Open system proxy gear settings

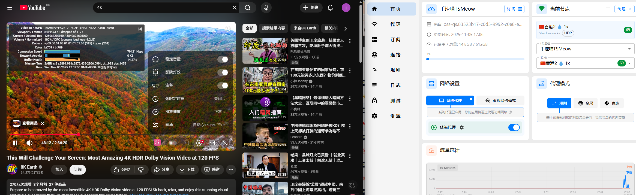pyautogui.click(x=462, y=127)
